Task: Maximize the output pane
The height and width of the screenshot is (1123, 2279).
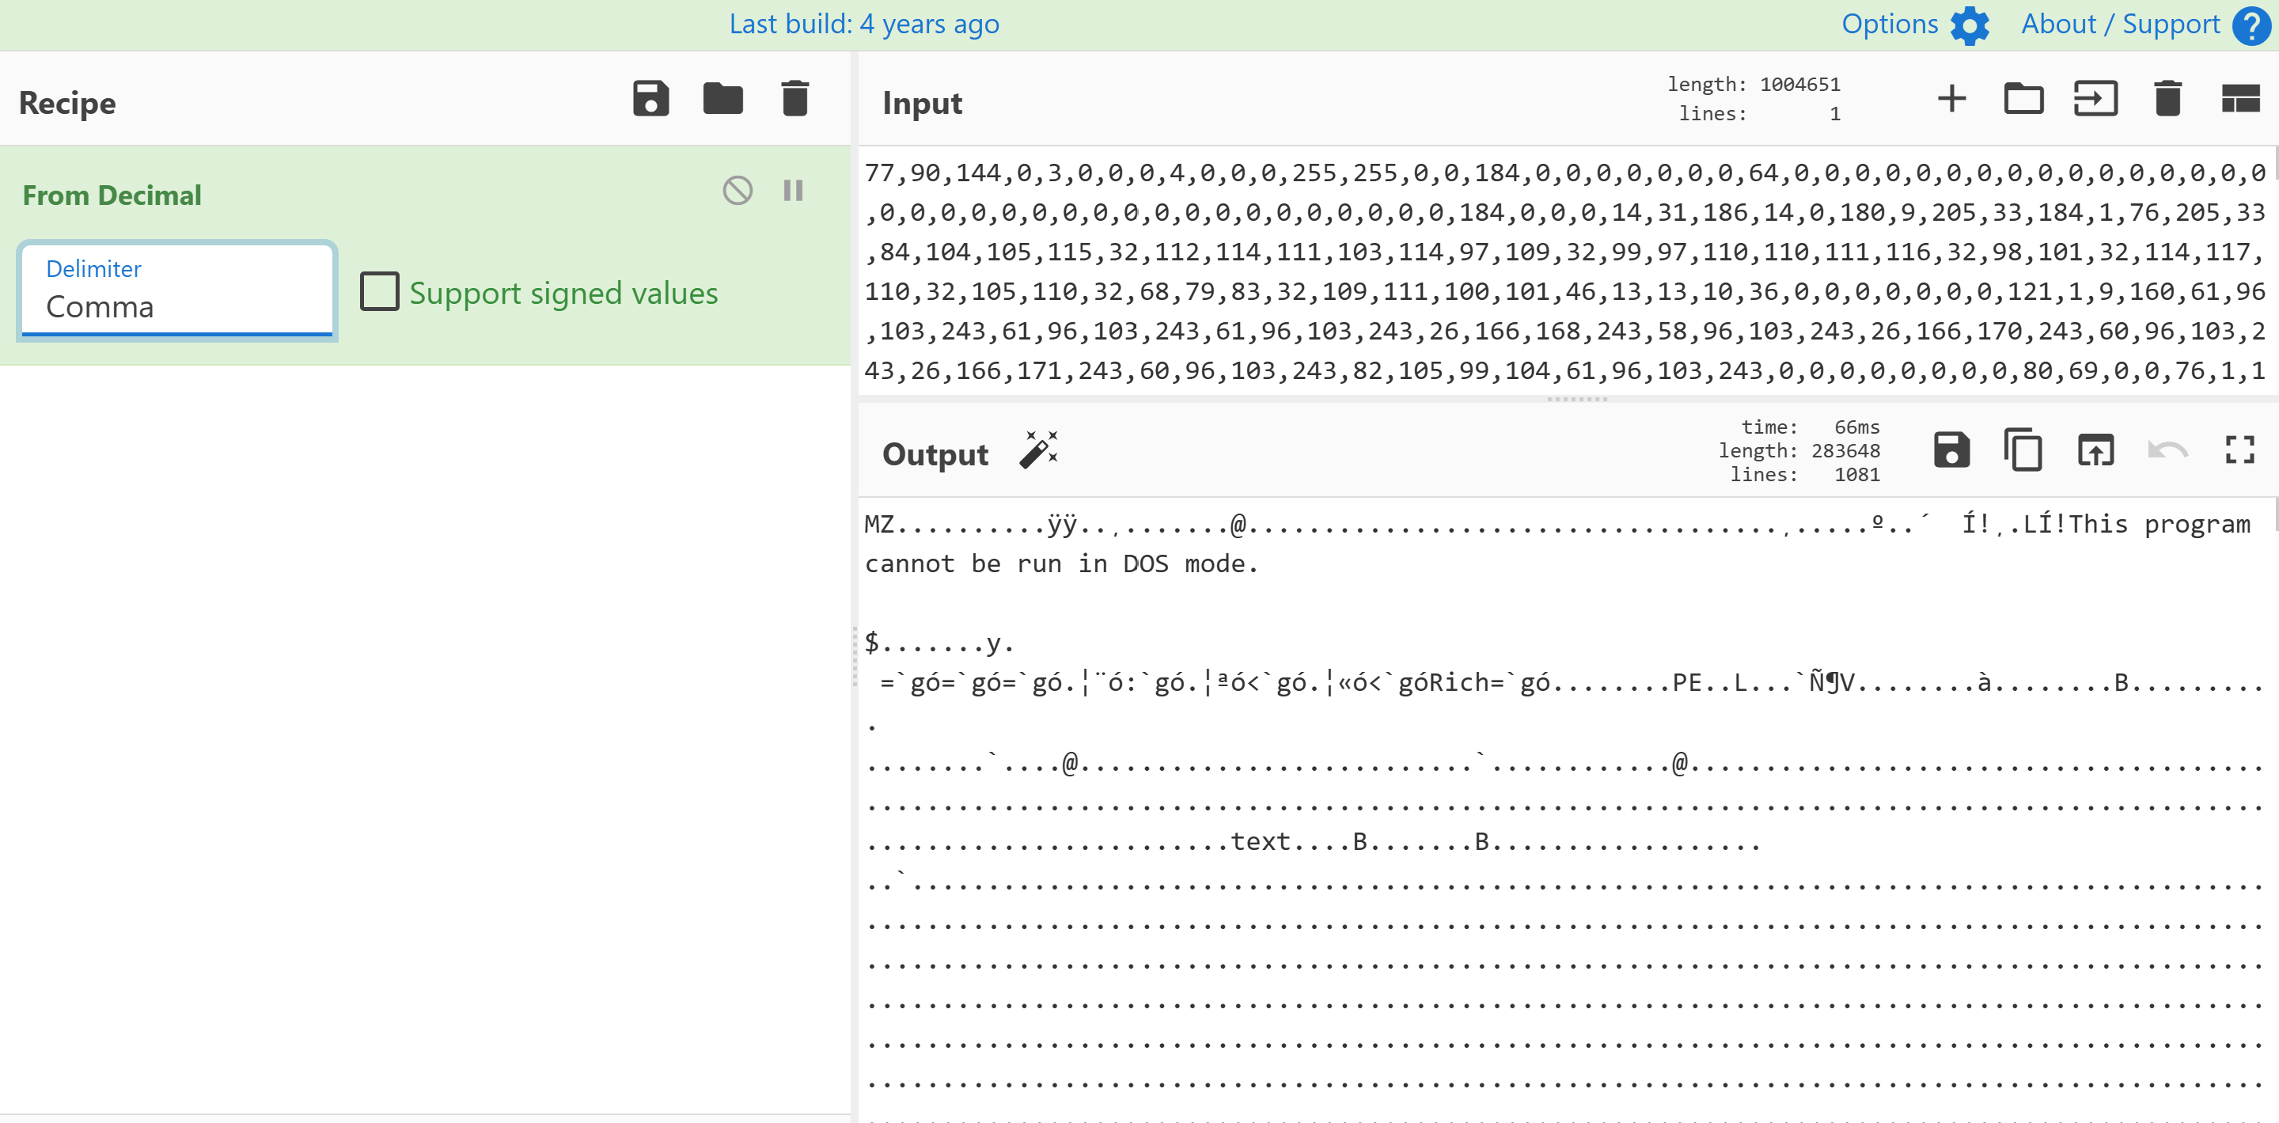Action: pos(2239,450)
